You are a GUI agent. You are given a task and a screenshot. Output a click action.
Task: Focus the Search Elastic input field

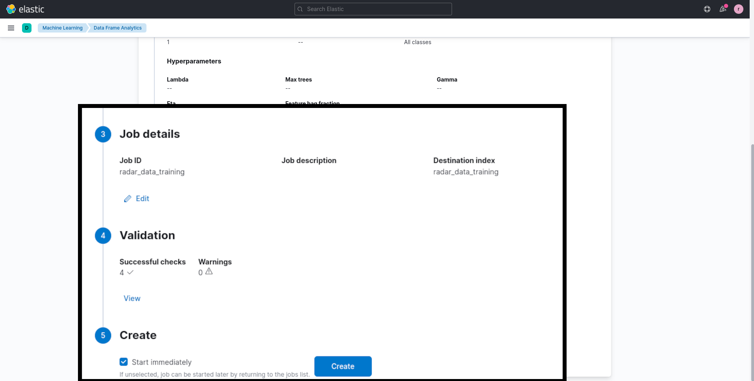pyautogui.click(x=373, y=9)
